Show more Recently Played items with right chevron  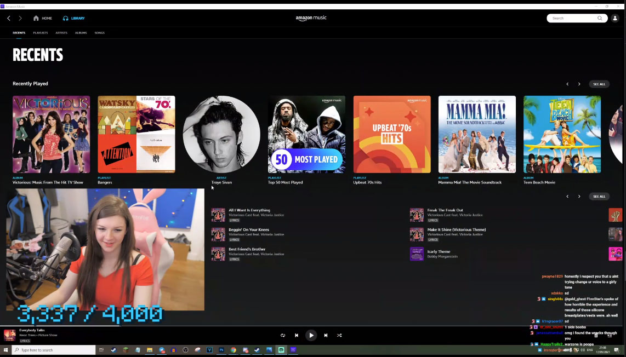[579, 84]
